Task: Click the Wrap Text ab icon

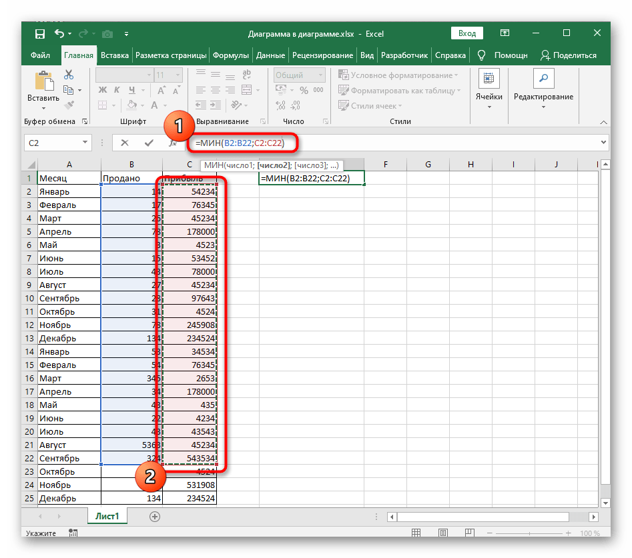Action: click(x=246, y=74)
